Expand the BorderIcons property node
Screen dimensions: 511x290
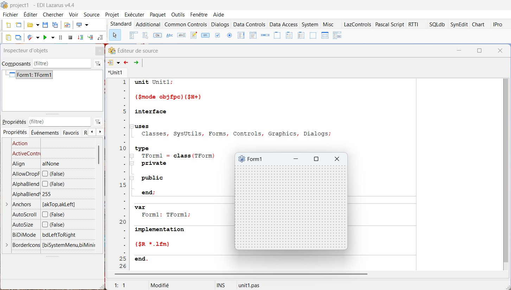[x=7, y=245]
